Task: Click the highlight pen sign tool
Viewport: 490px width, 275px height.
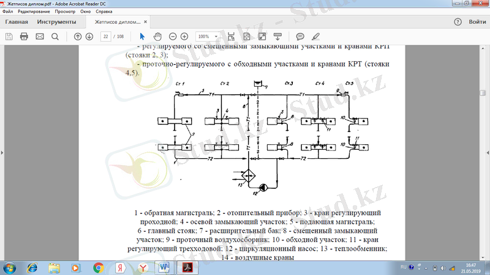Action: point(315,37)
